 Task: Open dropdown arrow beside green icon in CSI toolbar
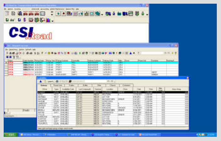pyautogui.click(x=102, y=14)
